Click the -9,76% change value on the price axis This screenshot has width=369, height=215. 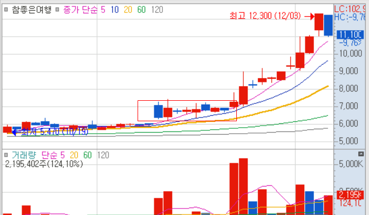point(350,43)
